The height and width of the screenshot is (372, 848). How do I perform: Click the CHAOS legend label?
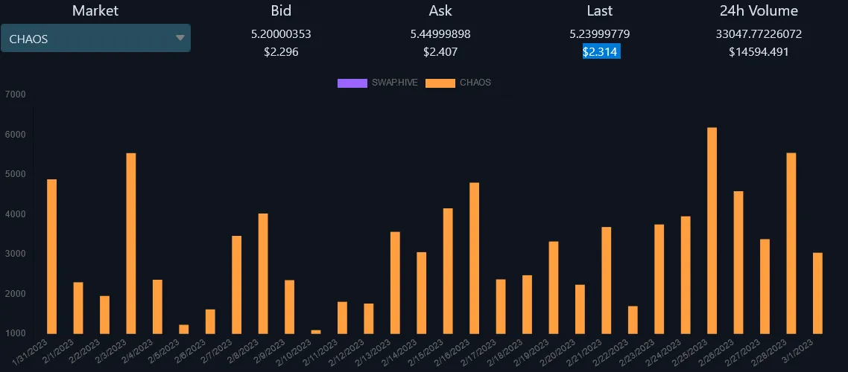[475, 83]
